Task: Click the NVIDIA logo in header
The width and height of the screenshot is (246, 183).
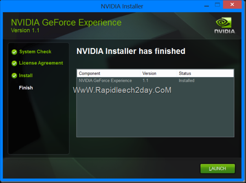Action: coord(225,25)
